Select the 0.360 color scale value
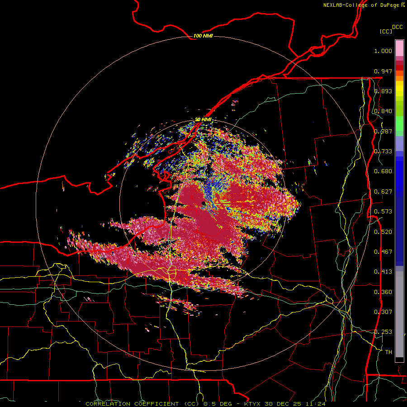 [x=383, y=292]
